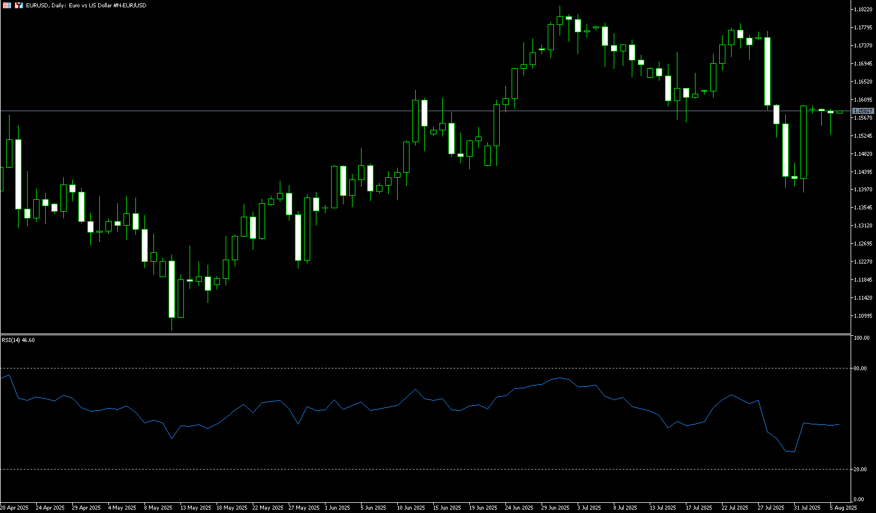The height and width of the screenshot is (513, 876).
Task: Click the 22 May 2025 date label
Action: tap(268, 508)
